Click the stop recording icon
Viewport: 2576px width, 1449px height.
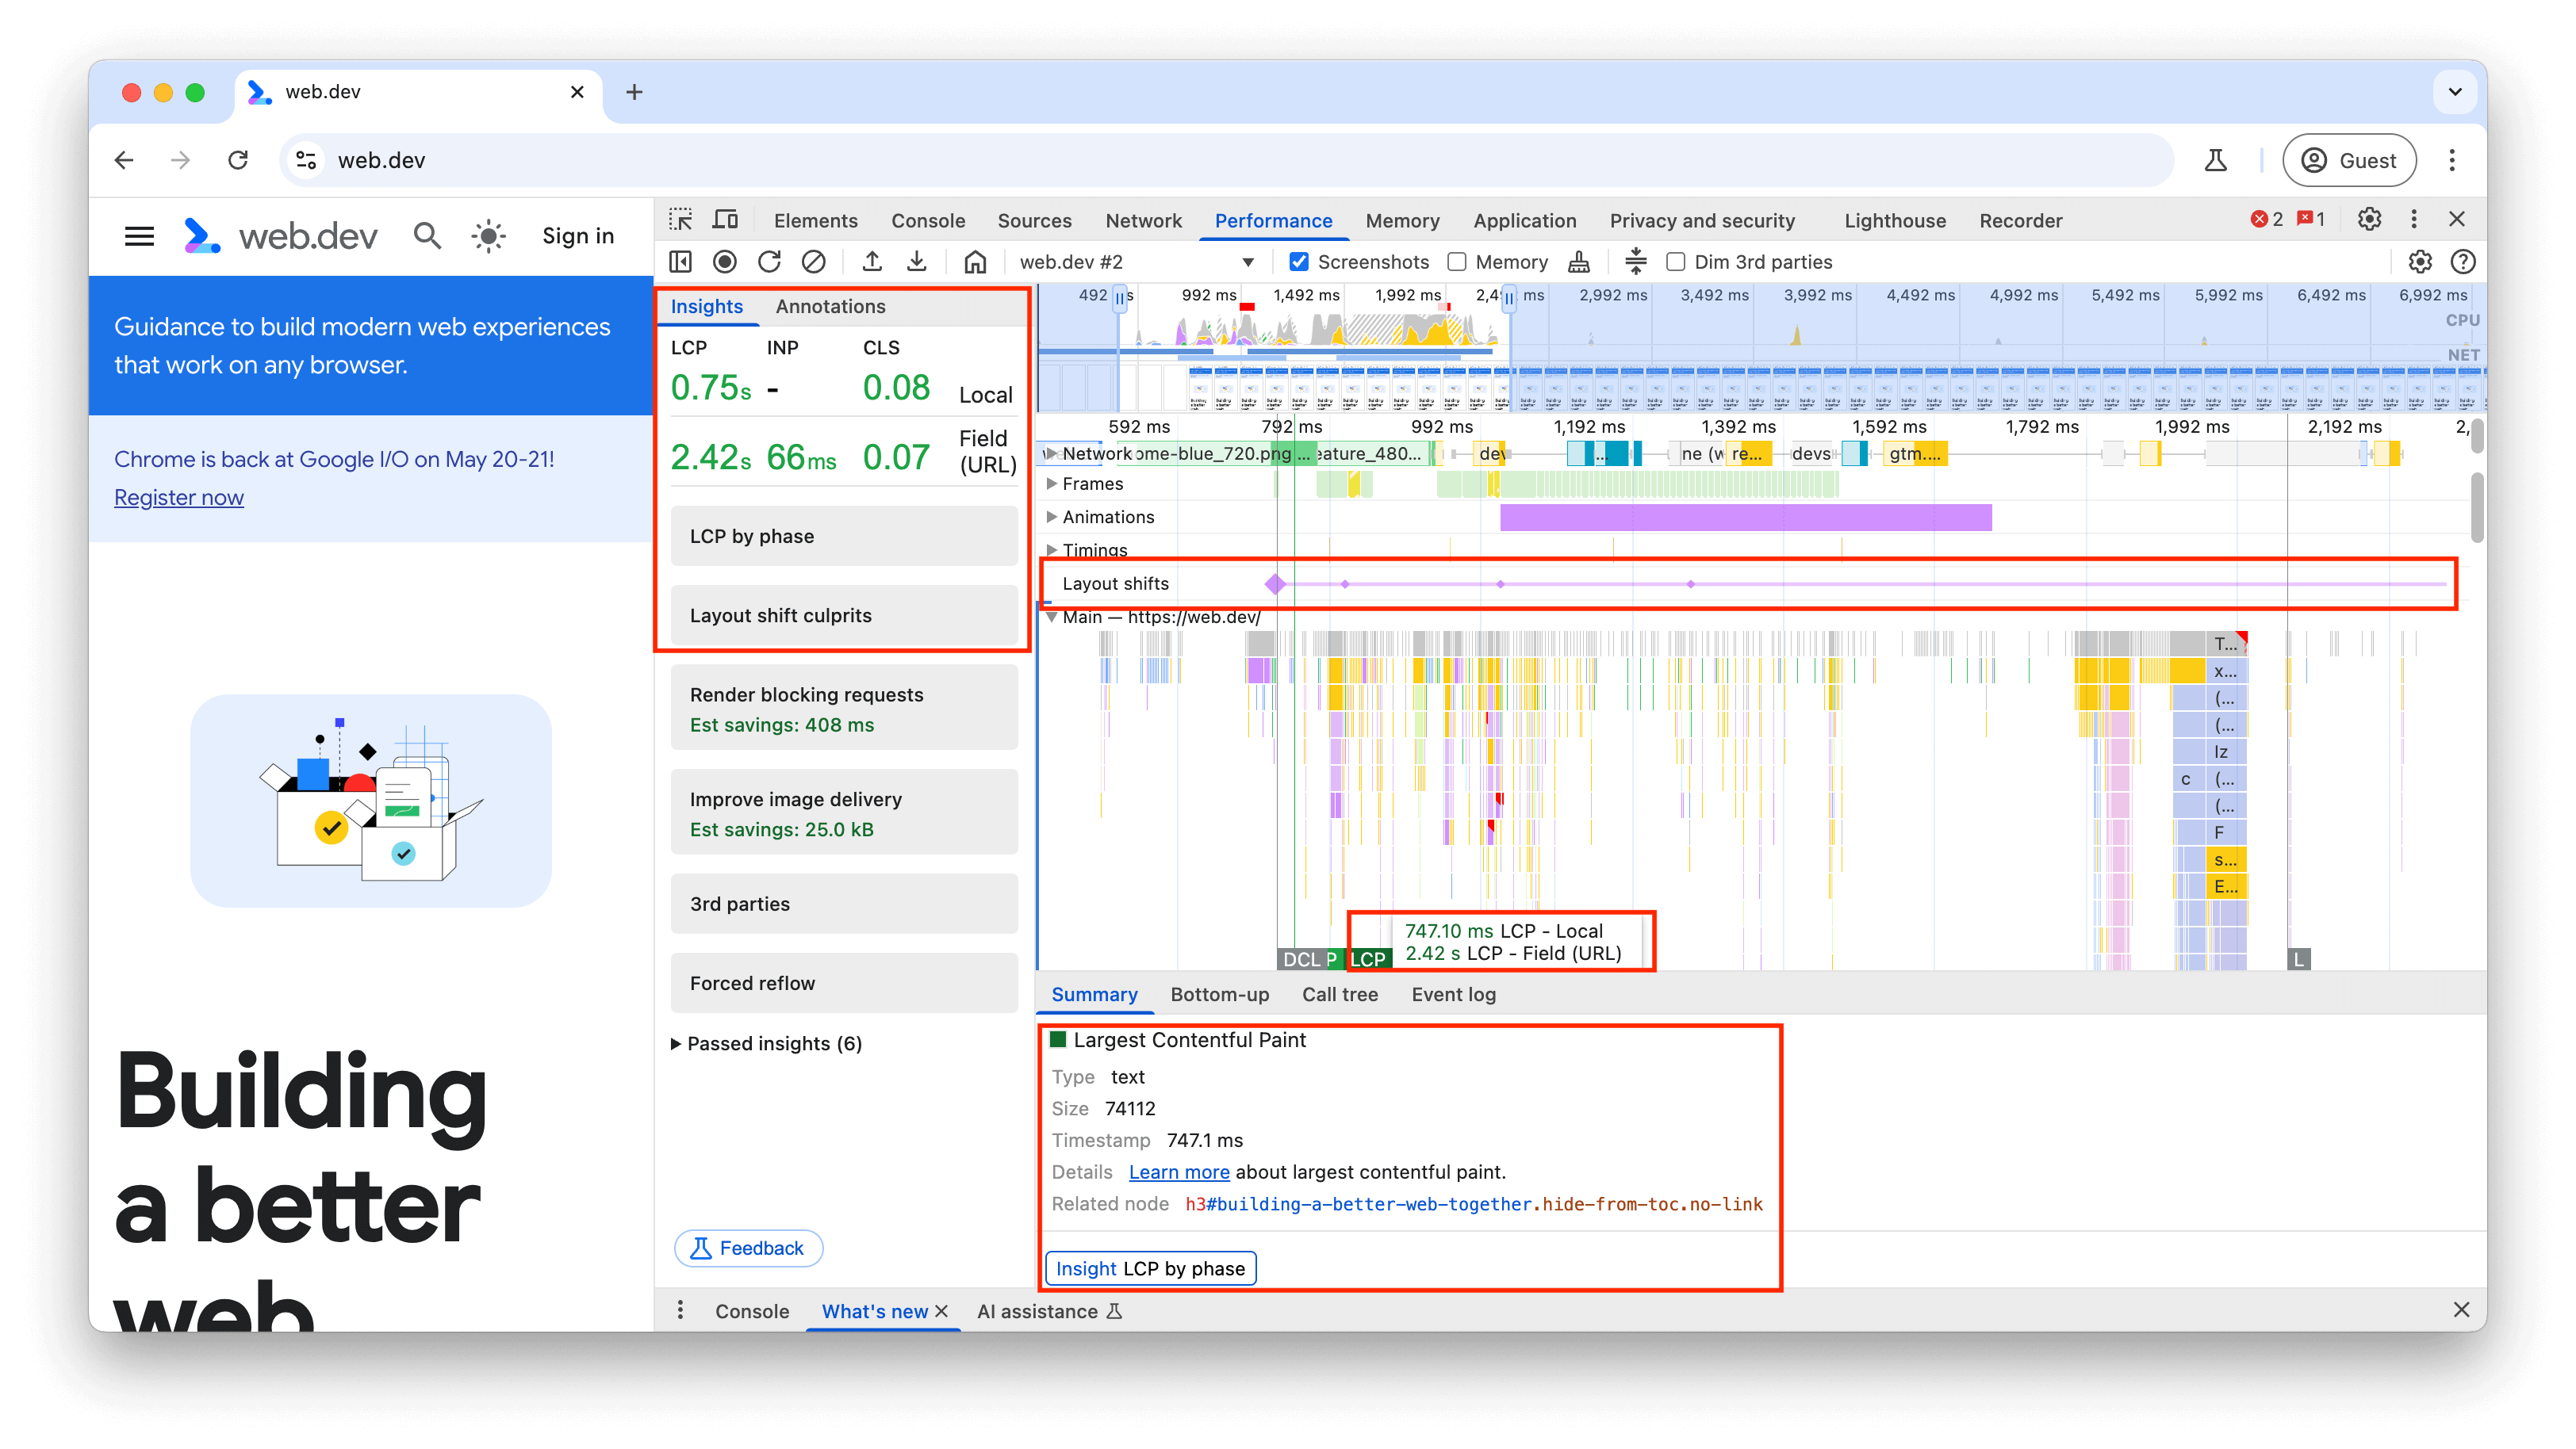coord(726,262)
